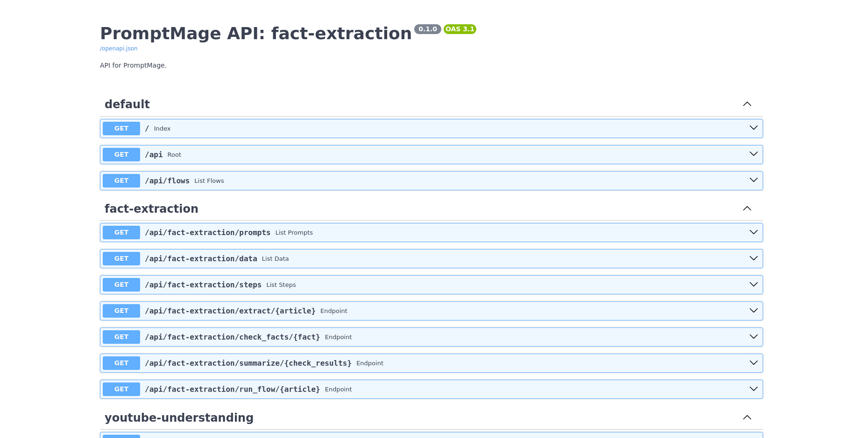
Task: Expand the /api Root endpoint chevron
Action: pos(754,154)
